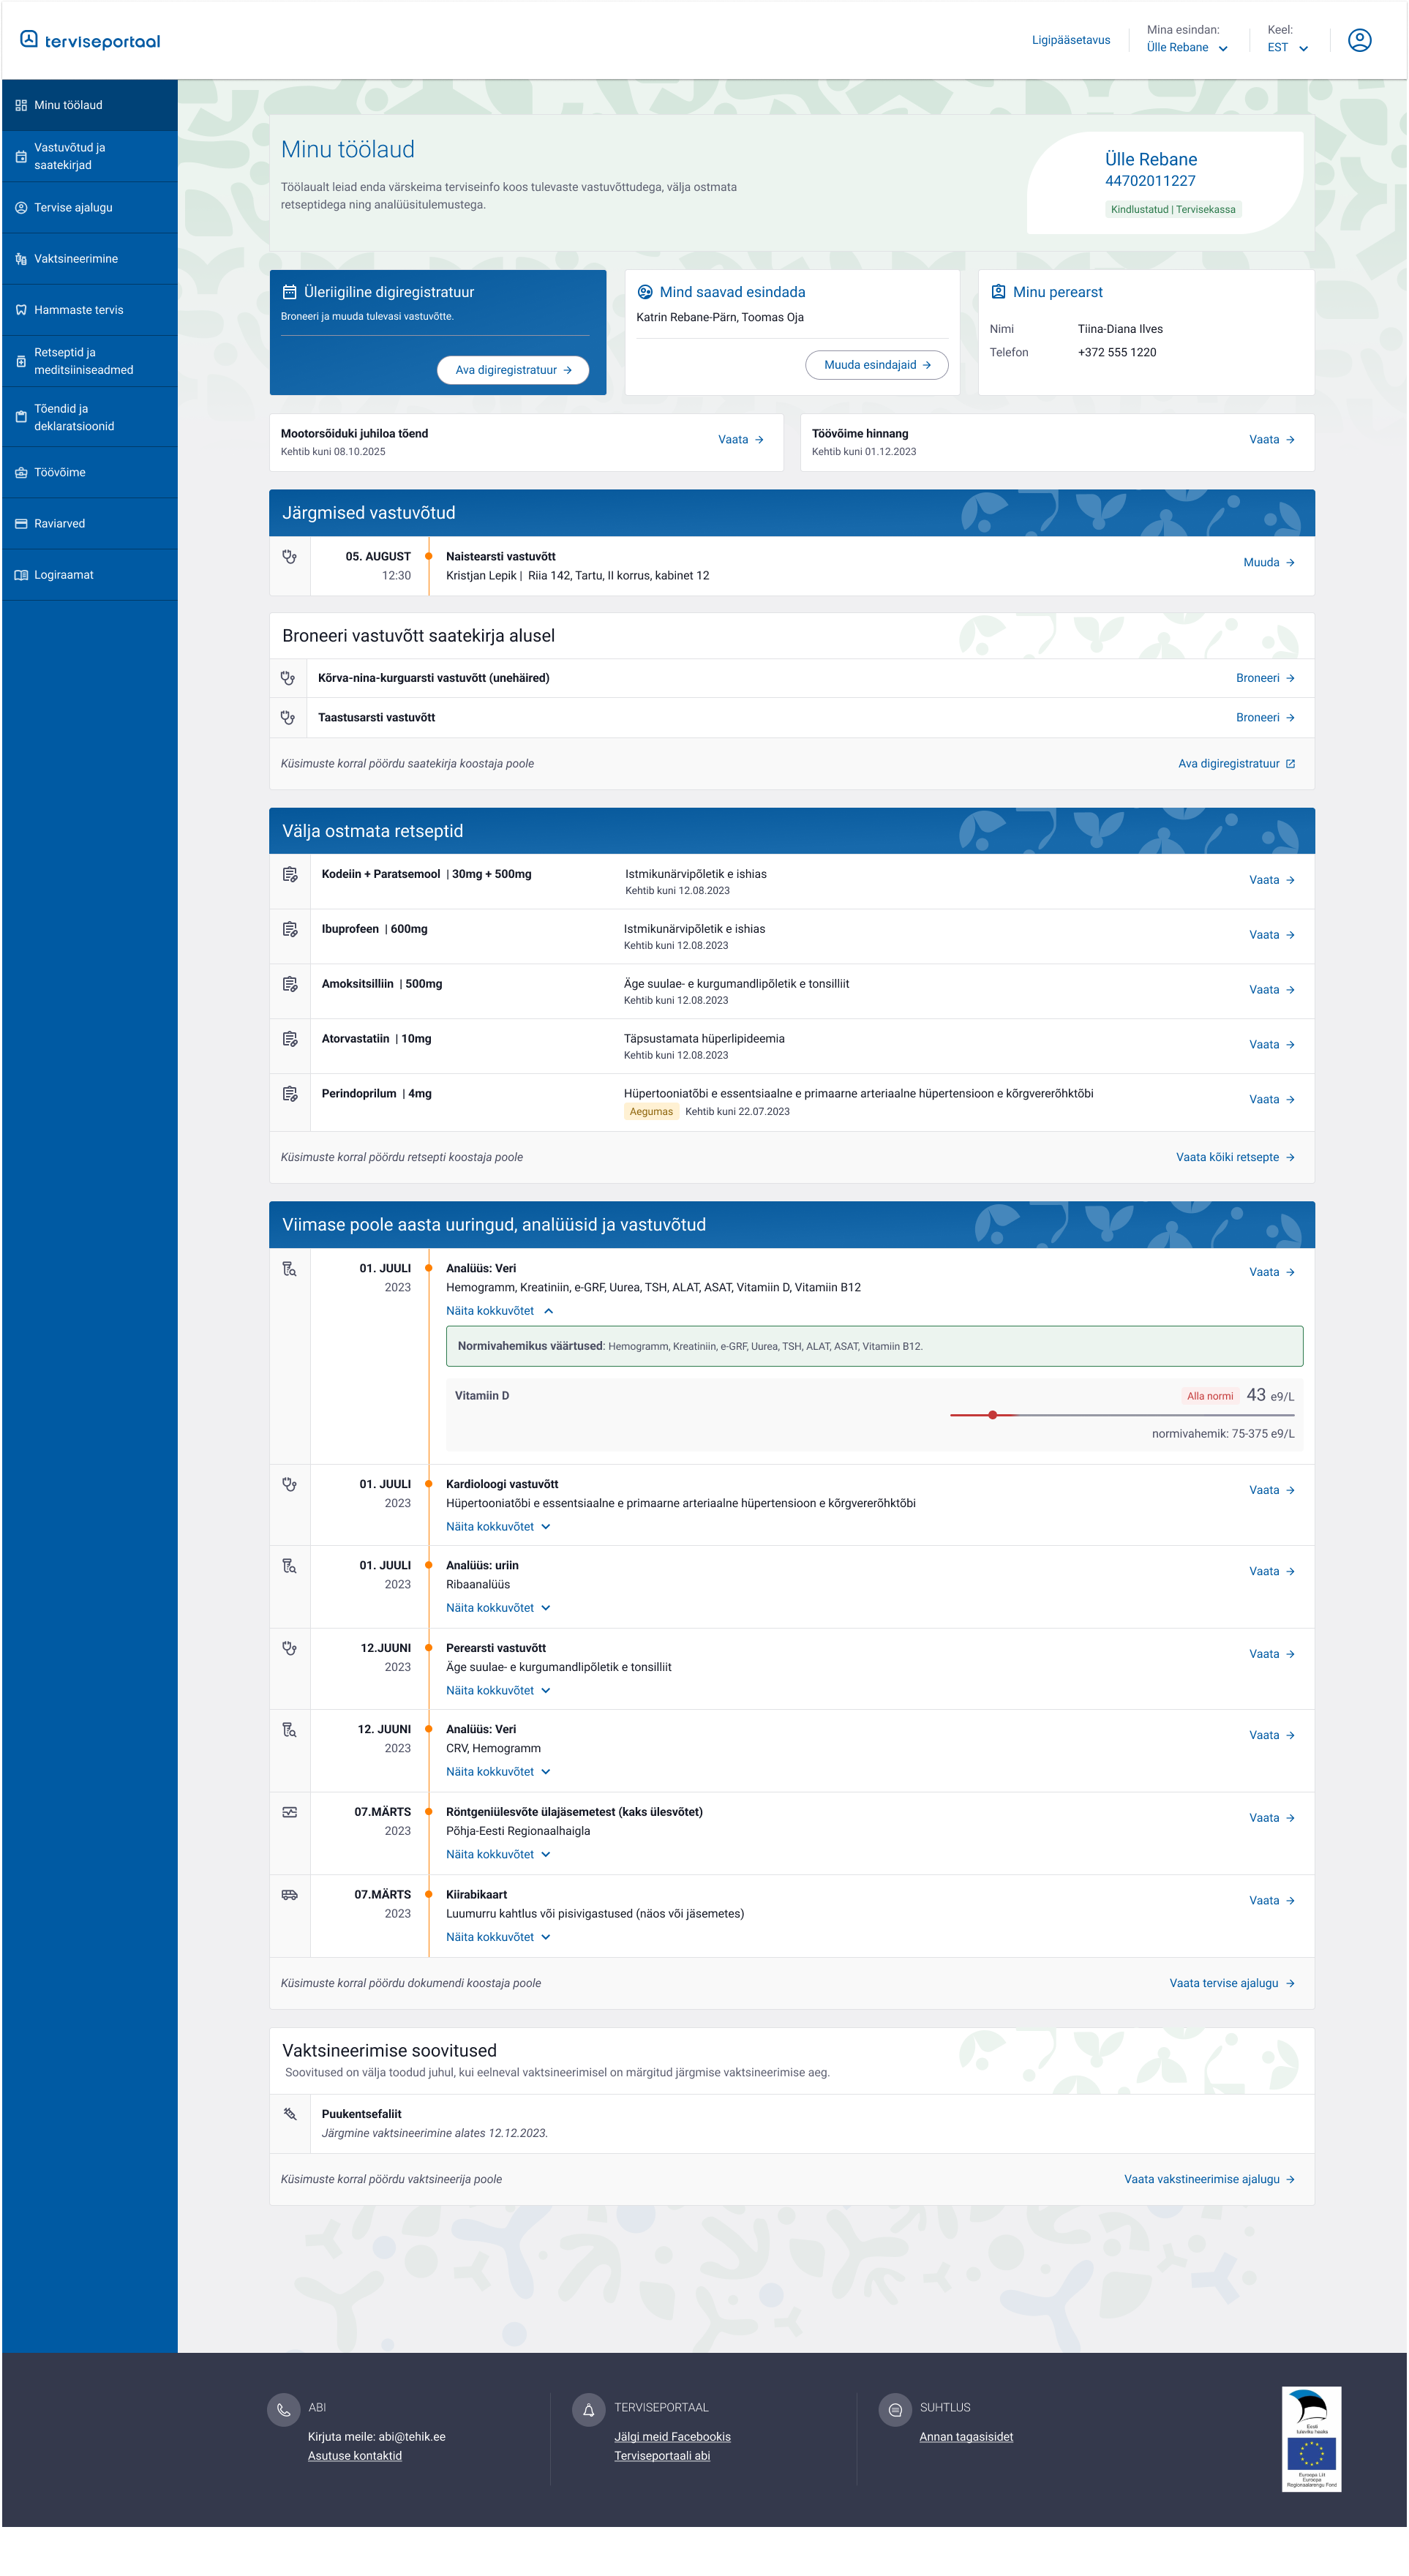Click the prescription icon beside Ibuprofeen
This screenshot has height=2576, width=1409.
pos(290,929)
